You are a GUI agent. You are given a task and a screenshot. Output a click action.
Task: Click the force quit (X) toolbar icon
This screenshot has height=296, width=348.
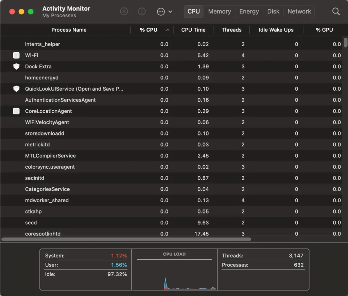pos(124,11)
